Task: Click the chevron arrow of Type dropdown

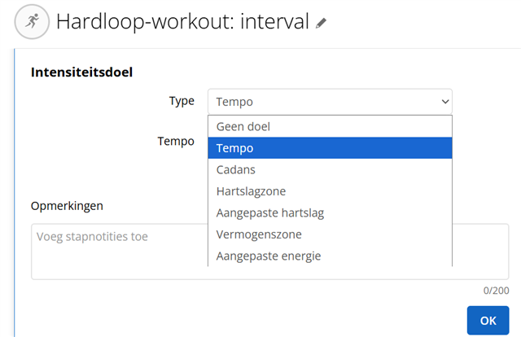Action: (x=445, y=102)
